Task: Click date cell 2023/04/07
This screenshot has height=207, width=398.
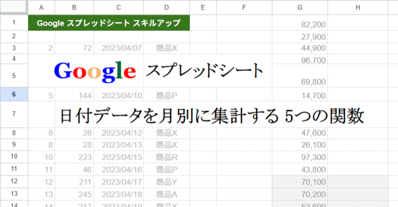Action: point(119,49)
